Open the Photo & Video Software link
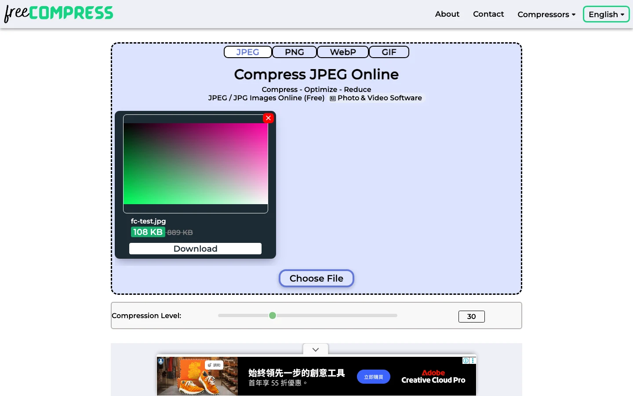Screen dimensions: 633x396 tap(376, 98)
